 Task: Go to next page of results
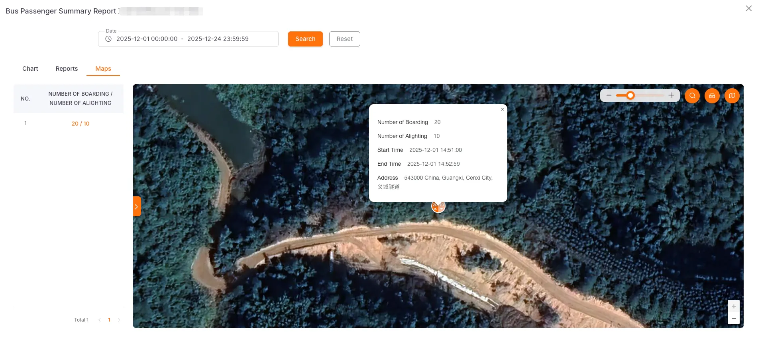(119, 320)
